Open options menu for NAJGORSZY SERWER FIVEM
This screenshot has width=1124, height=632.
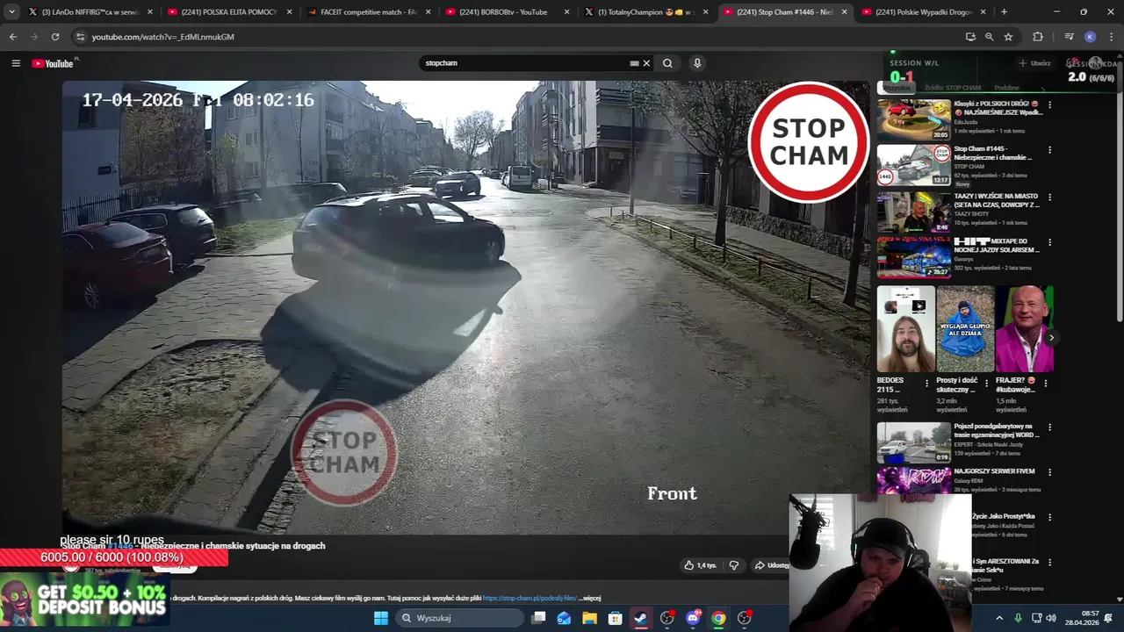coord(1049,472)
